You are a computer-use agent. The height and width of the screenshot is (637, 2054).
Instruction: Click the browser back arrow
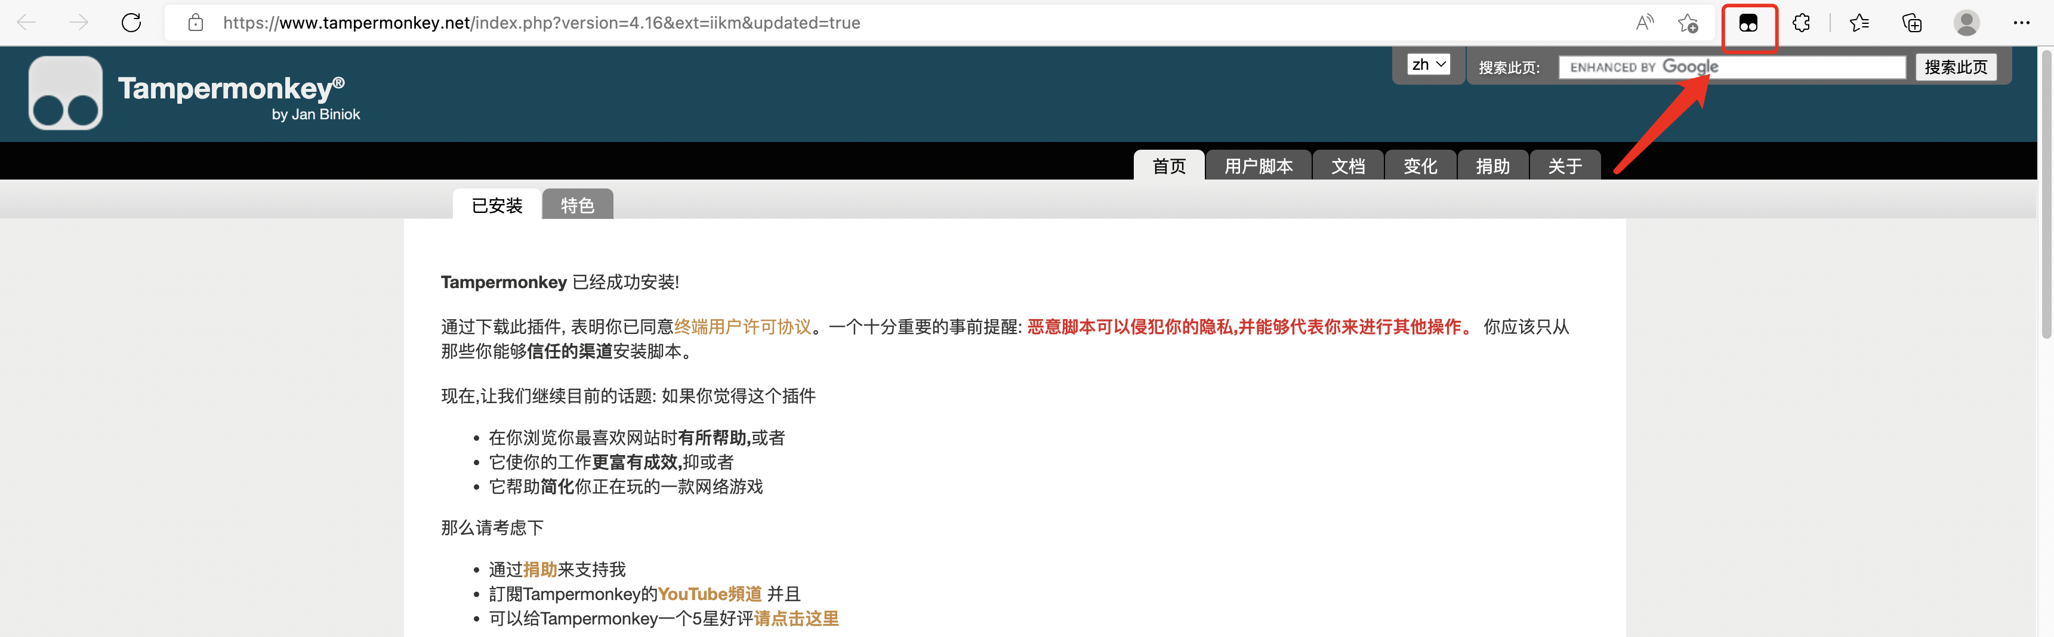[26, 22]
